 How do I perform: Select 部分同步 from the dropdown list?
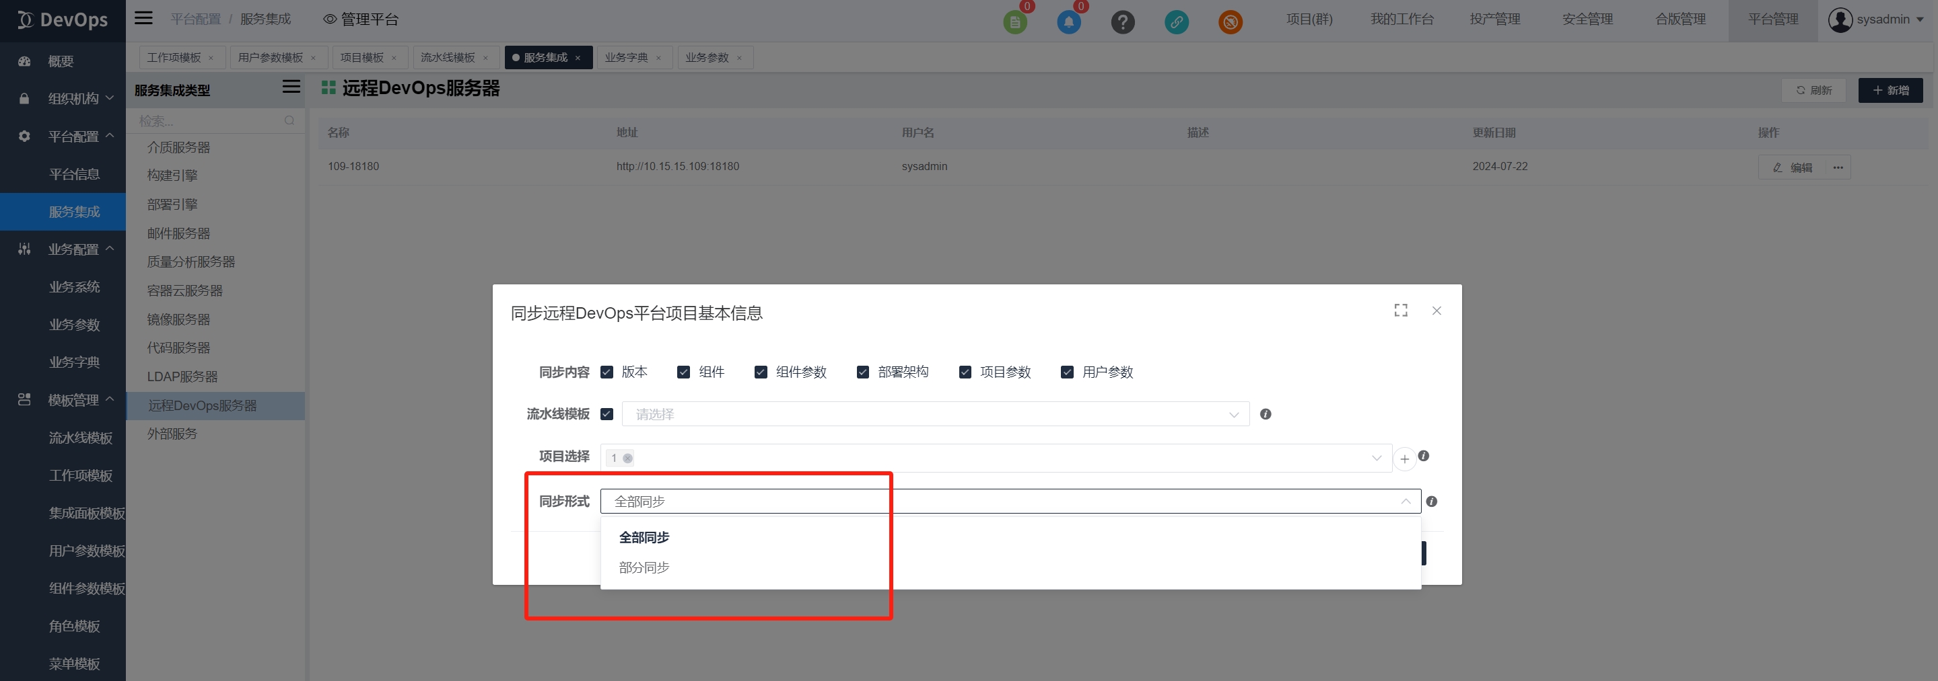[x=644, y=567]
